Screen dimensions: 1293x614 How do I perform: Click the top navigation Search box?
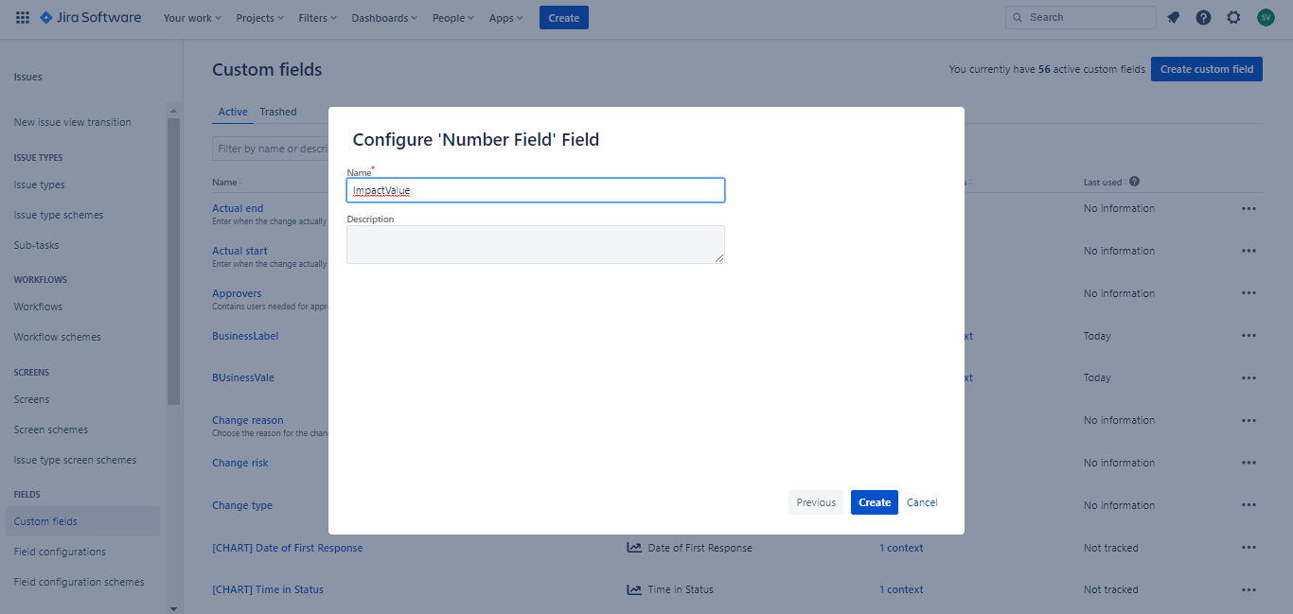[1080, 17]
